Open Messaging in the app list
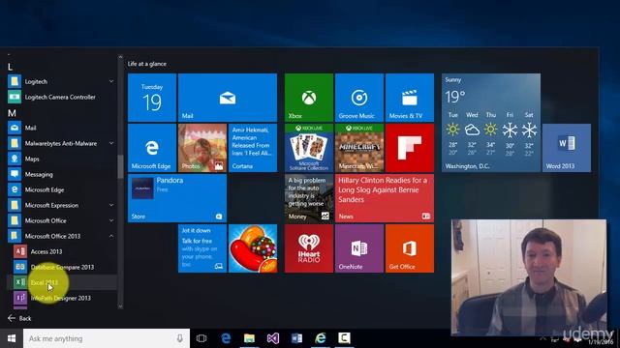Image resolution: width=620 pixels, height=348 pixels. (x=62, y=174)
